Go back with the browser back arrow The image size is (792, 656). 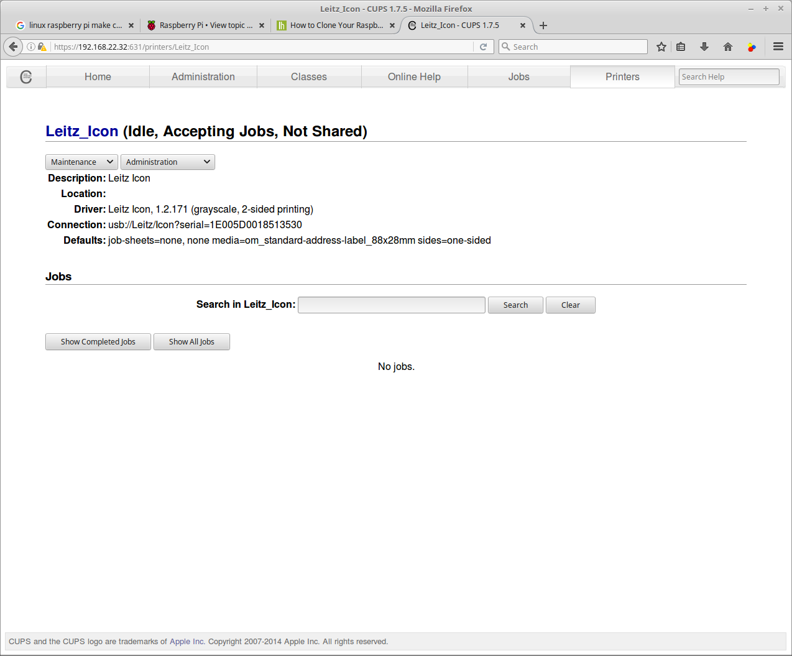pyautogui.click(x=13, y=47)
